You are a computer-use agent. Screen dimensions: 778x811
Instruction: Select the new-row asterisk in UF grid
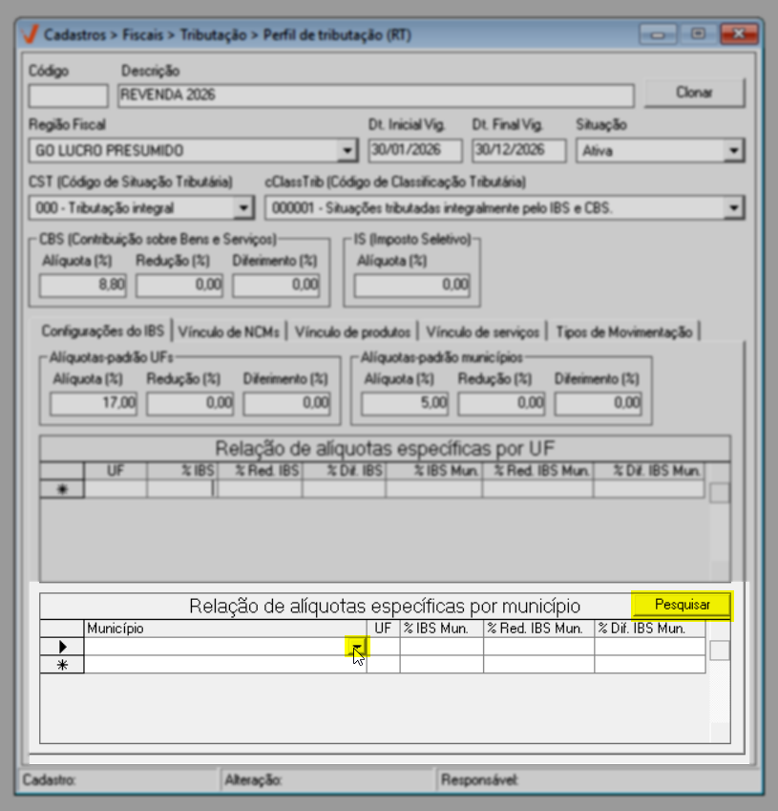[62, 489]
